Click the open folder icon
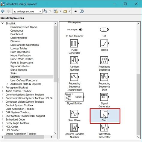The height and width of the screenshot is (142, 142). tap(65, 11)
